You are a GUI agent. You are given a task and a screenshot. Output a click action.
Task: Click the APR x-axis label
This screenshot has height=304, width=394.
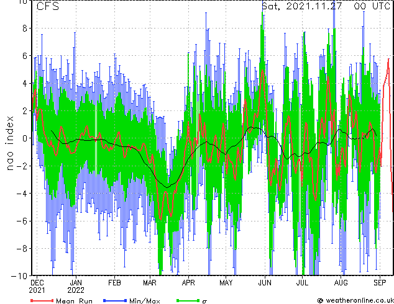[188, 283]
